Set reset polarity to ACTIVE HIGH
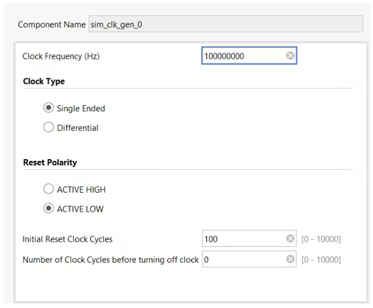The height and width of the screenshot is (308, 373). (49, 190)
